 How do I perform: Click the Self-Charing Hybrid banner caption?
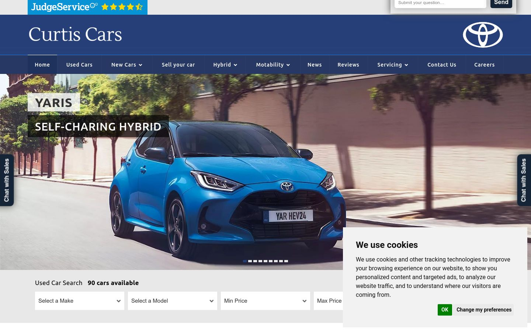(x=98, y=126)
